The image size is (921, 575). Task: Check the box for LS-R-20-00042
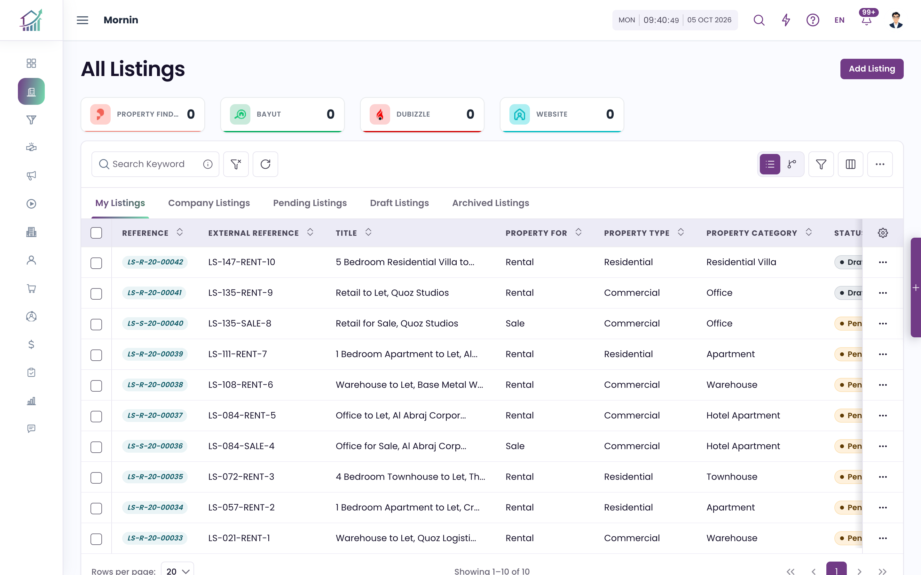pos(96,263)
